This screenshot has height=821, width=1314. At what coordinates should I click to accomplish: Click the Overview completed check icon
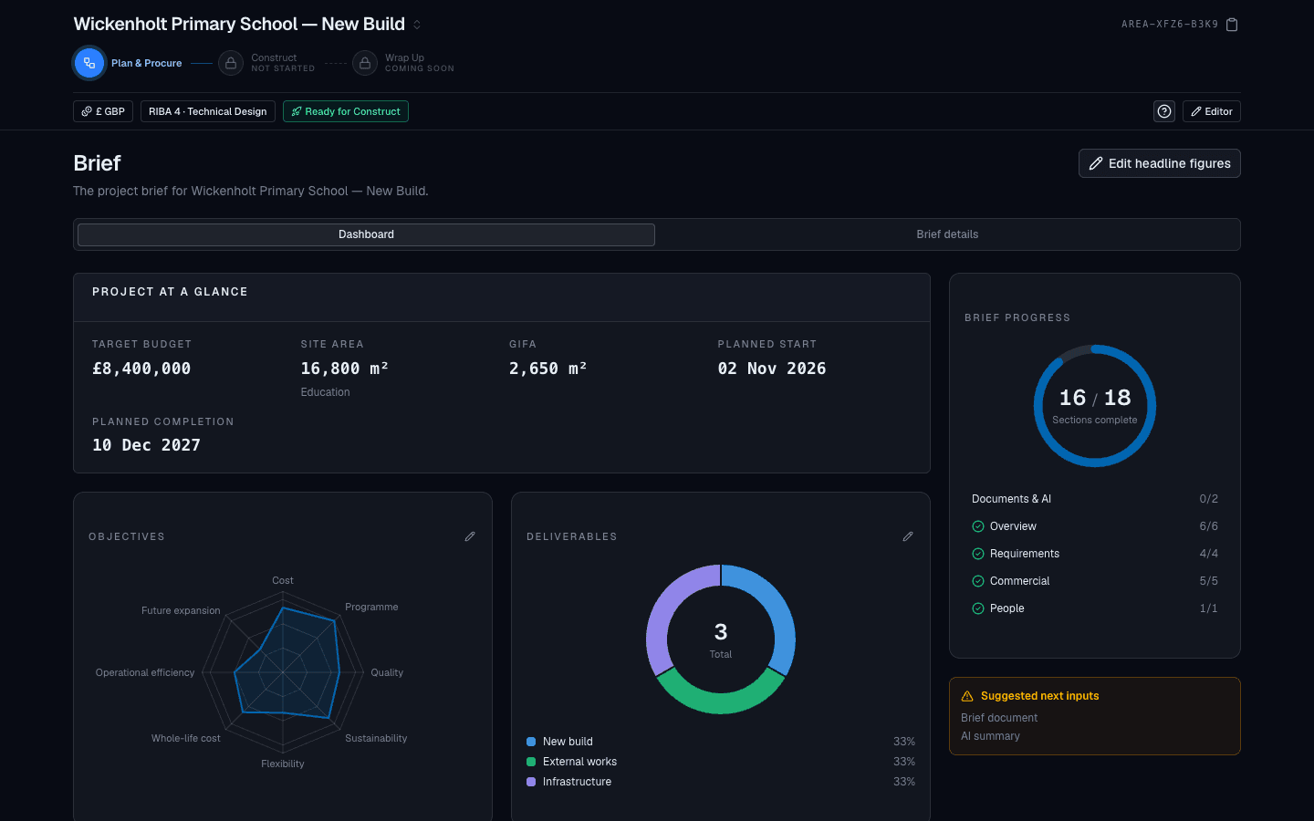click(978, 526)
